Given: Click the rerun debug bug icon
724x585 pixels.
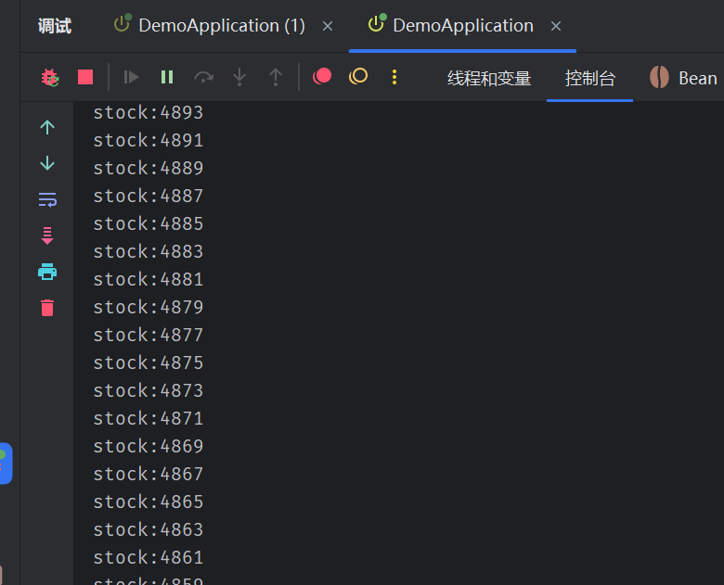Looking at the screenshot, I should (x=49, y=78).
